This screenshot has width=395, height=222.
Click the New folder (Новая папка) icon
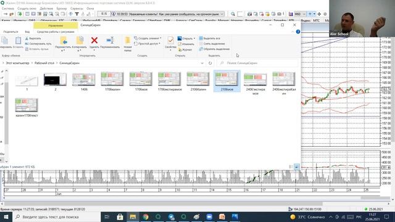(128, 40)
